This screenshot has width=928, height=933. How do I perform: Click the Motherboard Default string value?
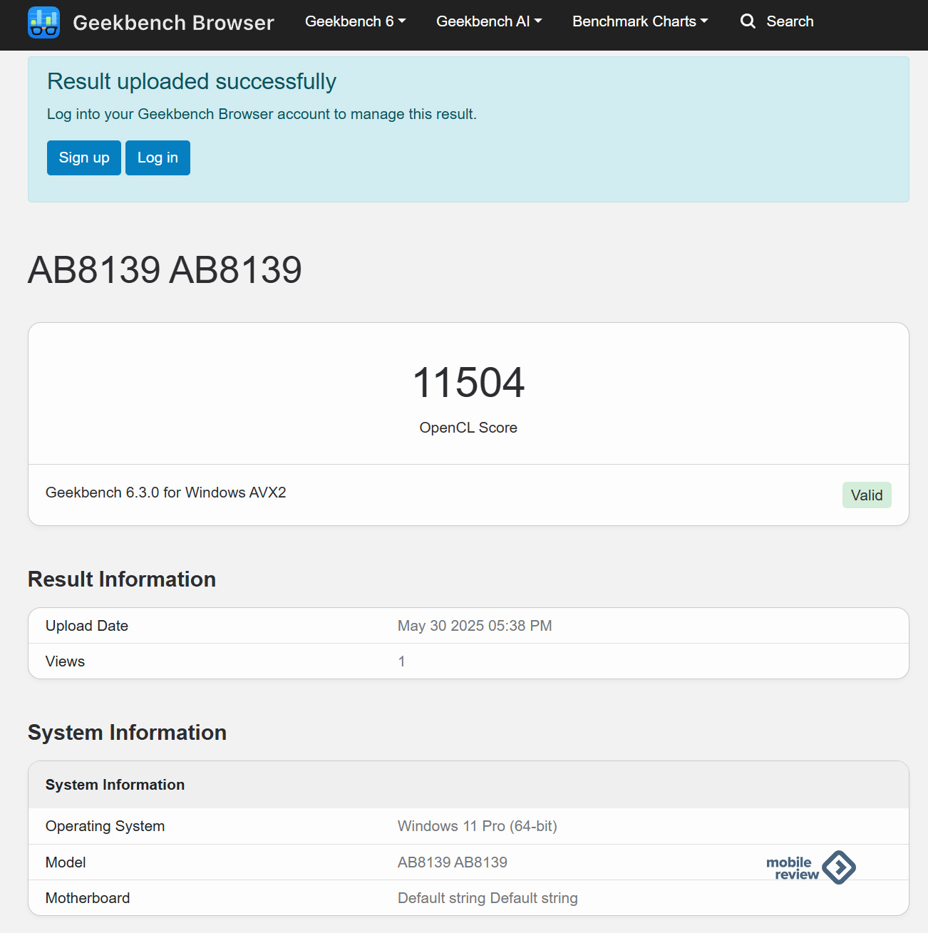[x=488, y=898]
